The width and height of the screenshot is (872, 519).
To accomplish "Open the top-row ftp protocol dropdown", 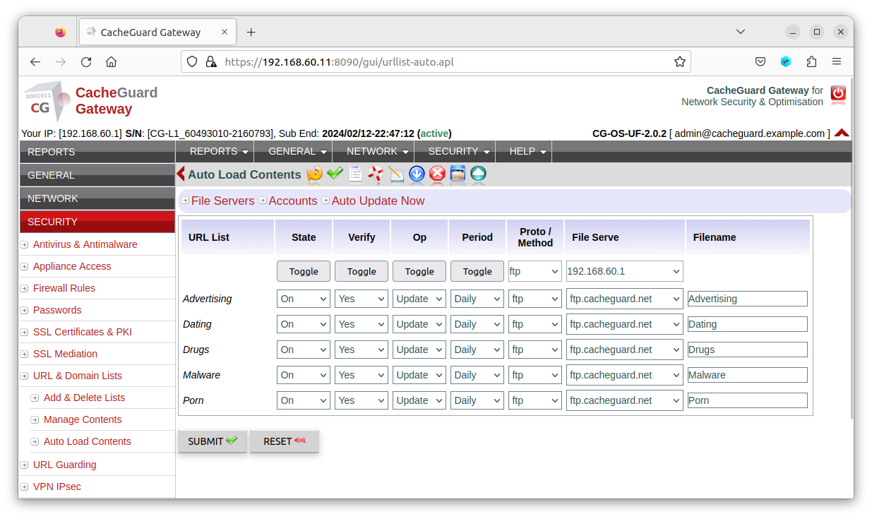I will pos(535,271).
